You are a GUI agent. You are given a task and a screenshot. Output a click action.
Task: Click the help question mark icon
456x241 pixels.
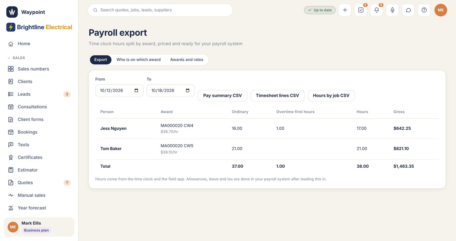coord(424,10)
